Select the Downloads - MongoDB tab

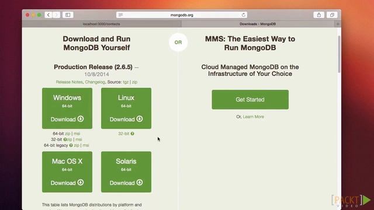click(258, 24)
